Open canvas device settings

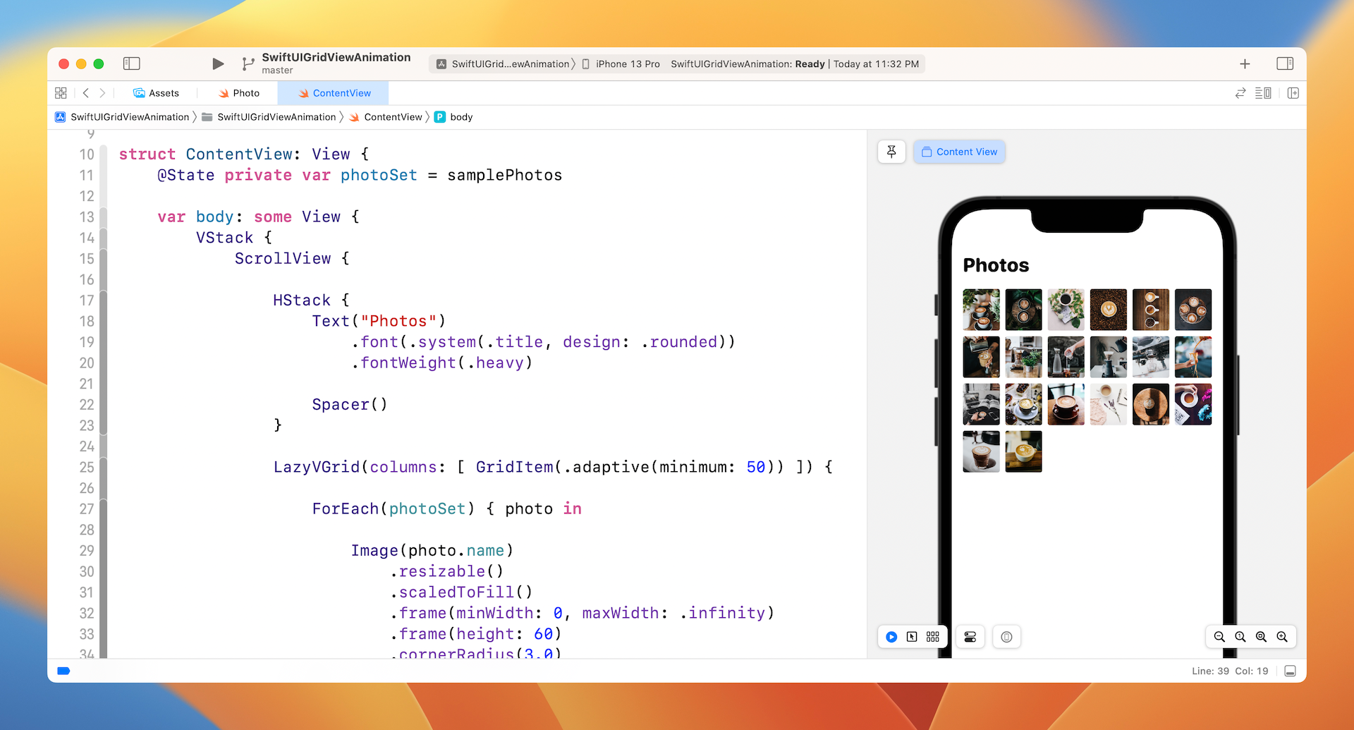click(x=970, y=637)
